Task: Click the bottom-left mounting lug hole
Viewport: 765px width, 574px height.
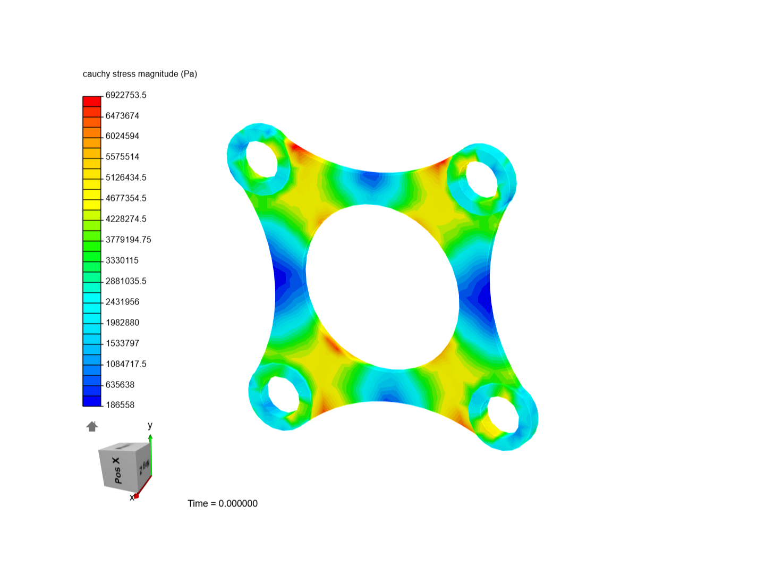Action: point(283,394)
